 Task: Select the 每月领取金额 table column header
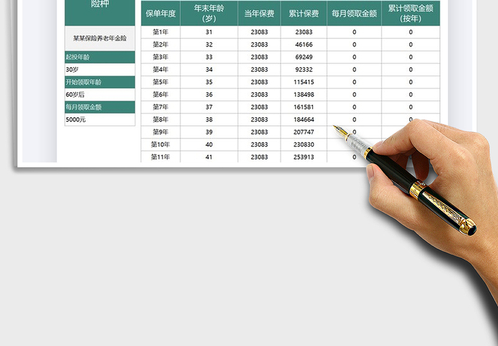coord(354,13)
